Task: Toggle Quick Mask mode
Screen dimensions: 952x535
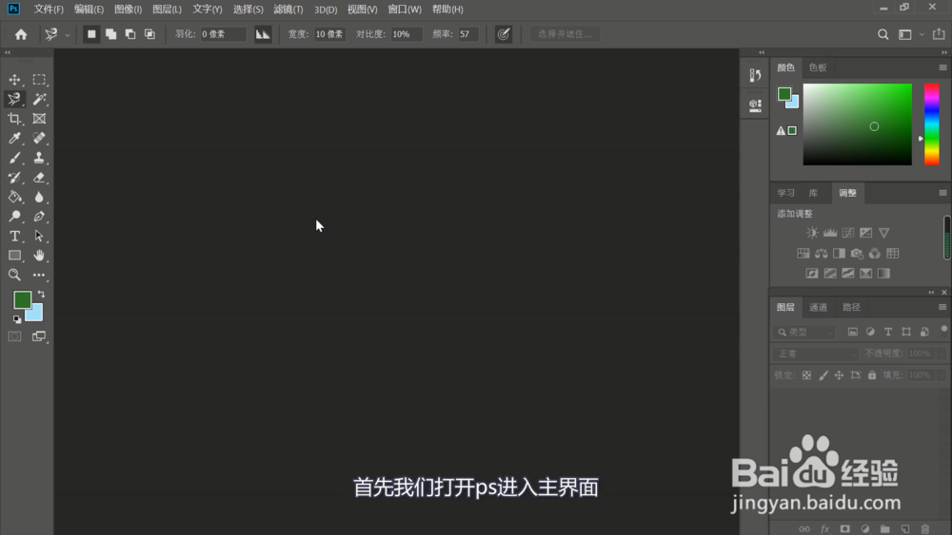Action: click(14, 336)
